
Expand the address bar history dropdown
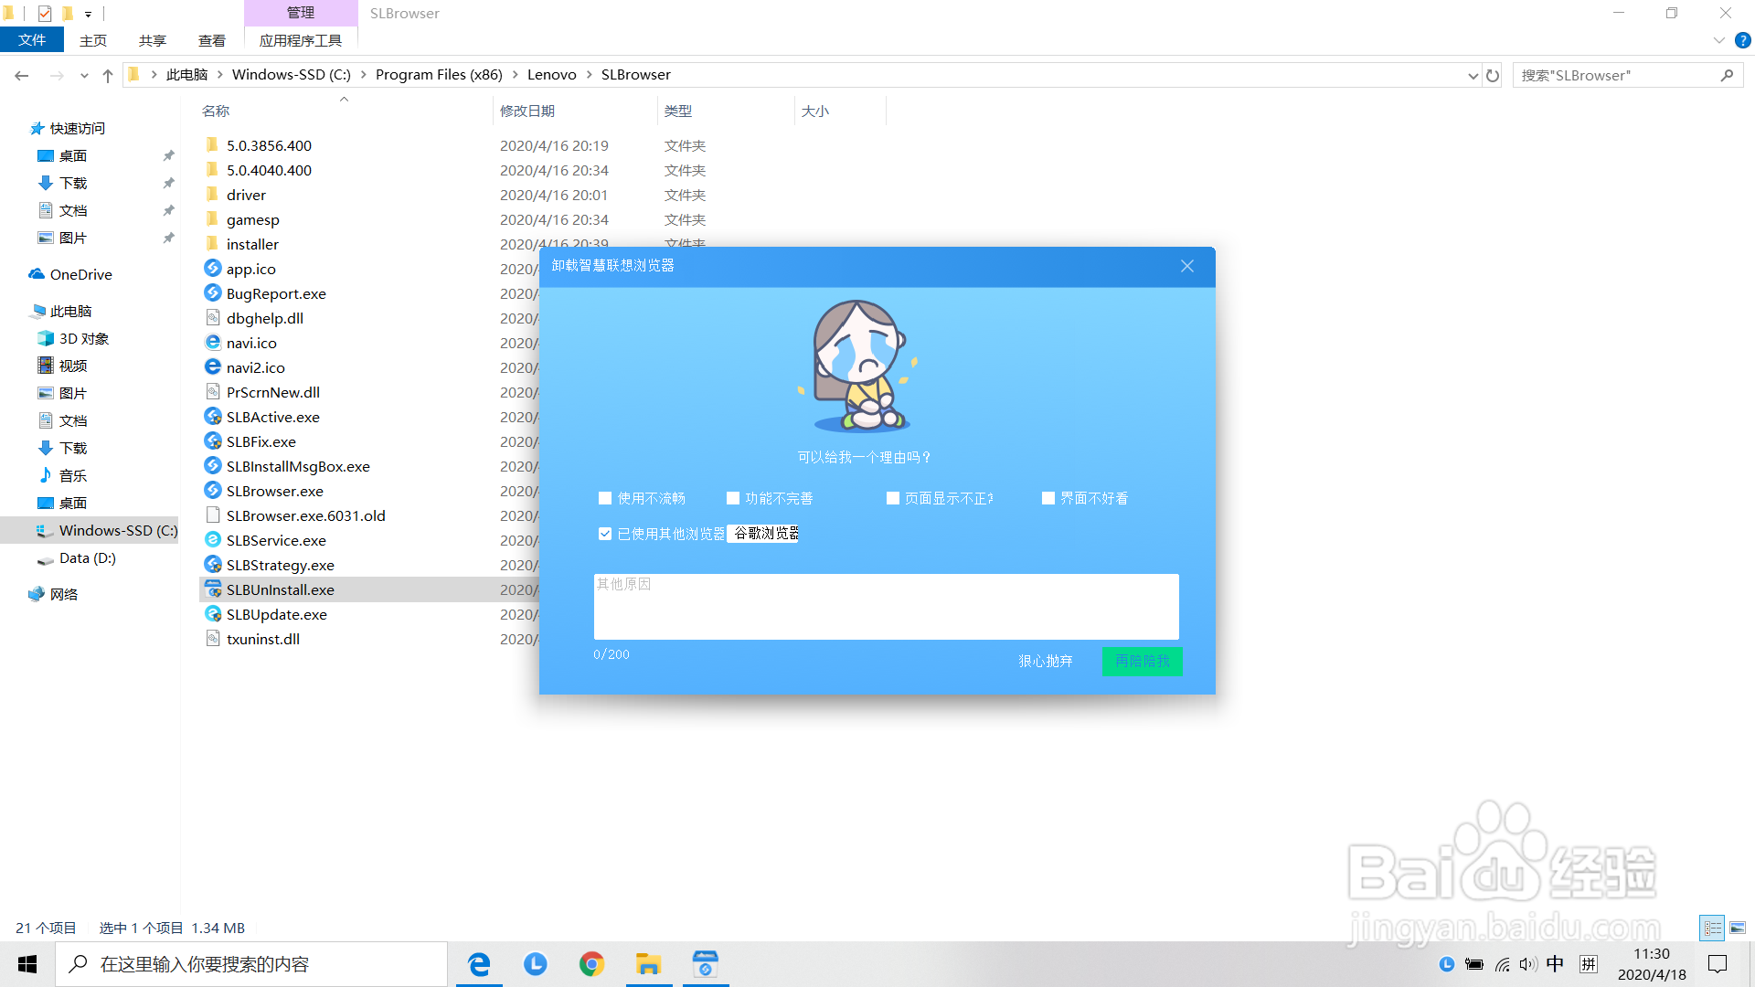(x=1473, y=75)
